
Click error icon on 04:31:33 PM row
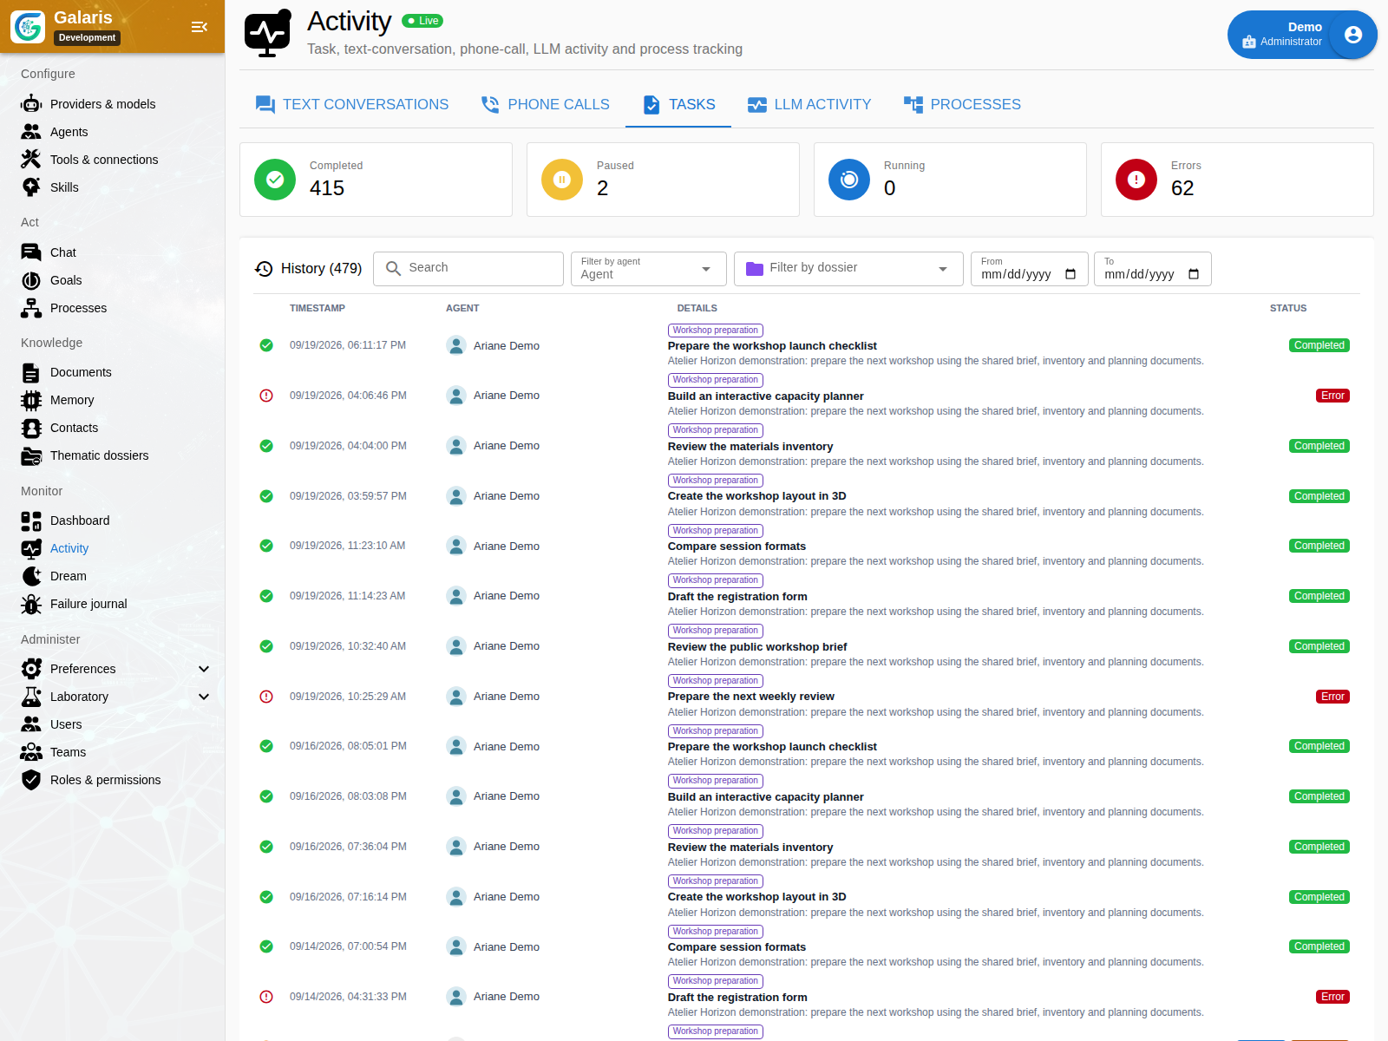click(x=266, y=997)
